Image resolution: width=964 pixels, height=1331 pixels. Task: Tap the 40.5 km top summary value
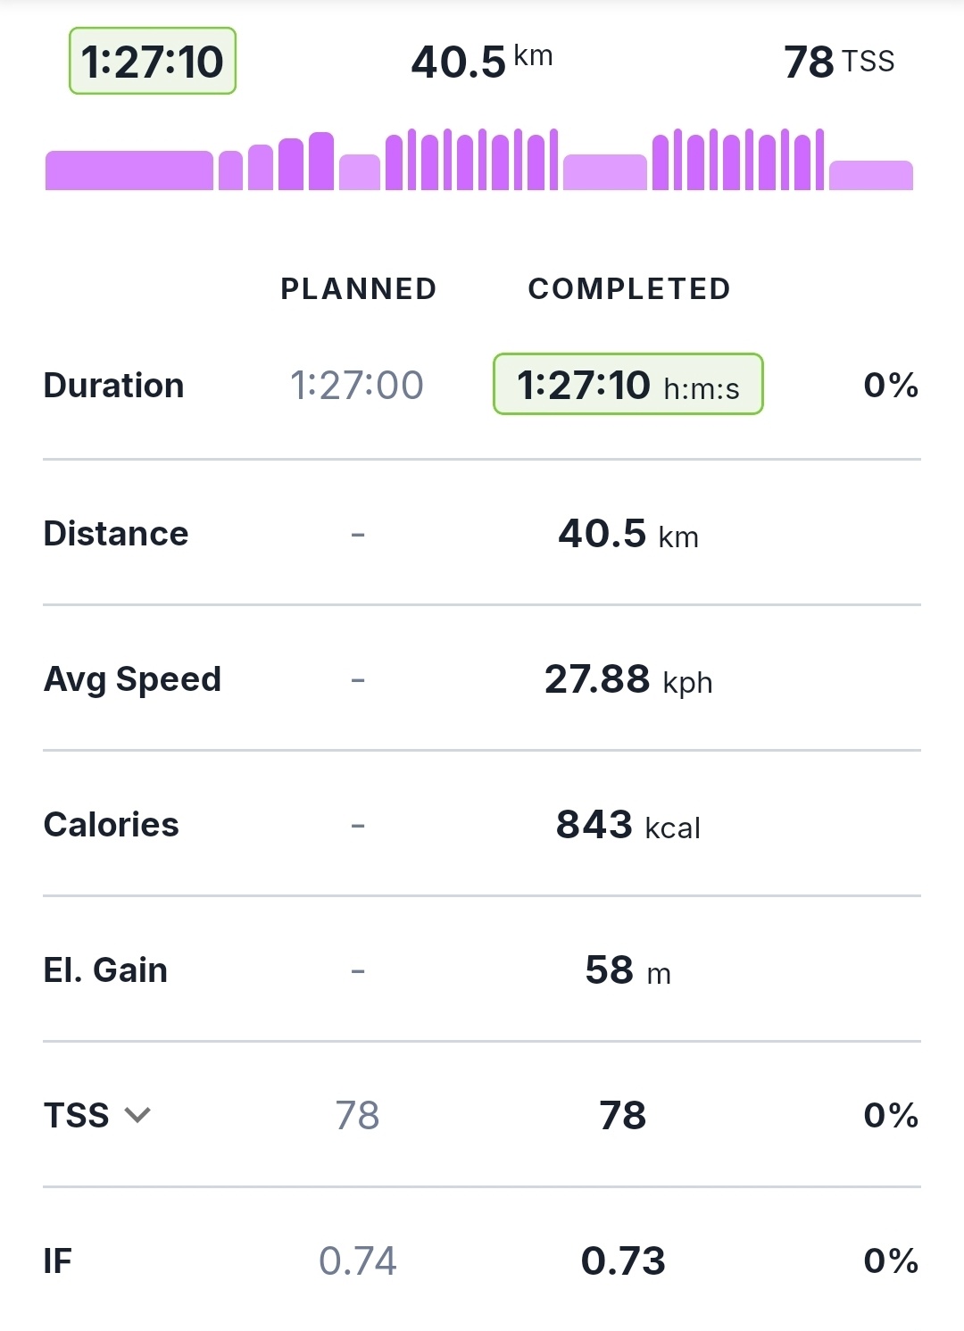481,62
